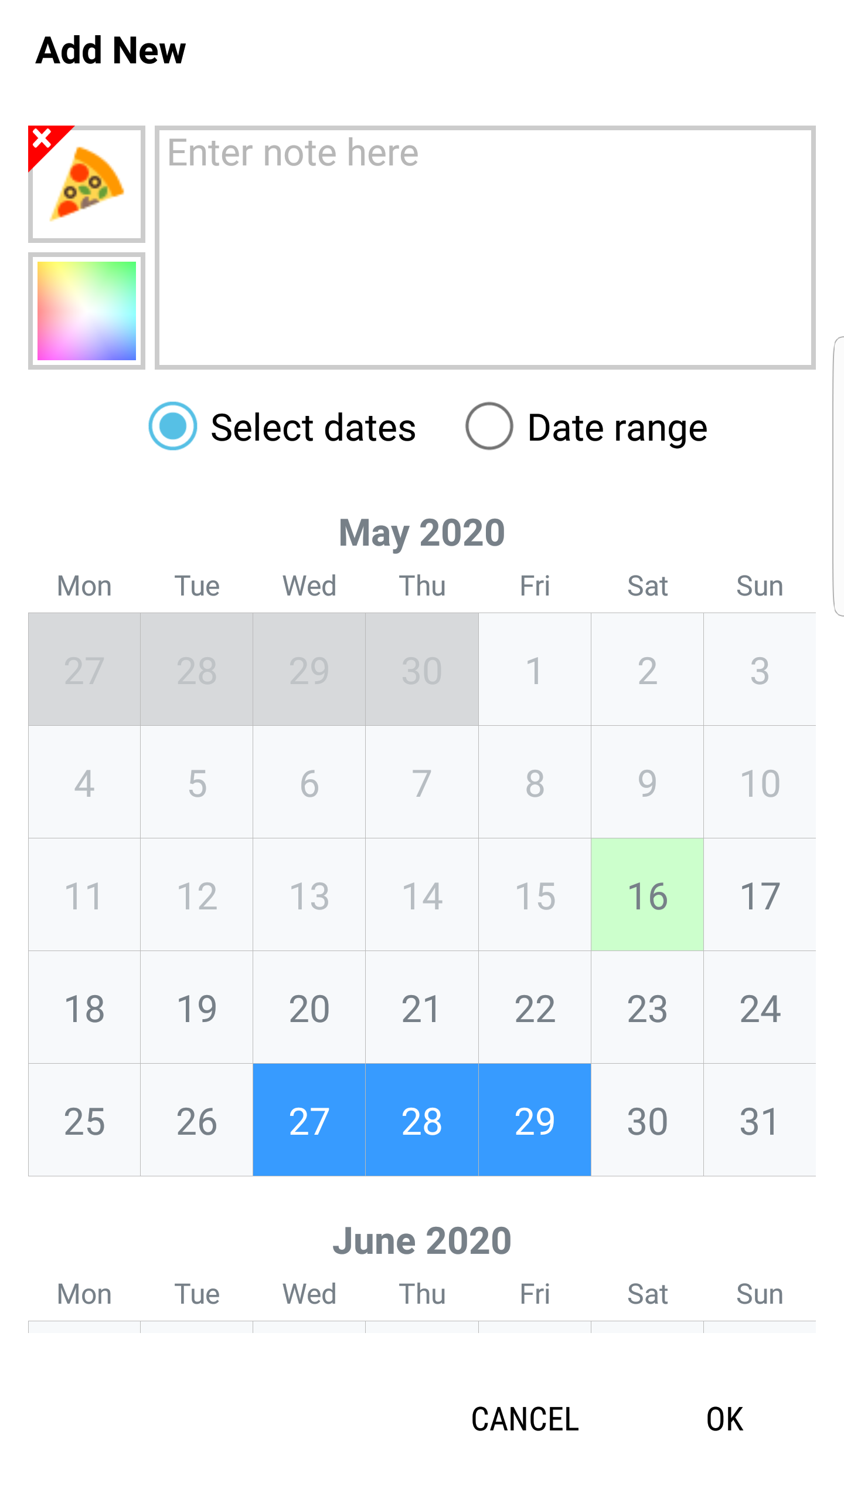Switch to Date range mode

[587, 427]
